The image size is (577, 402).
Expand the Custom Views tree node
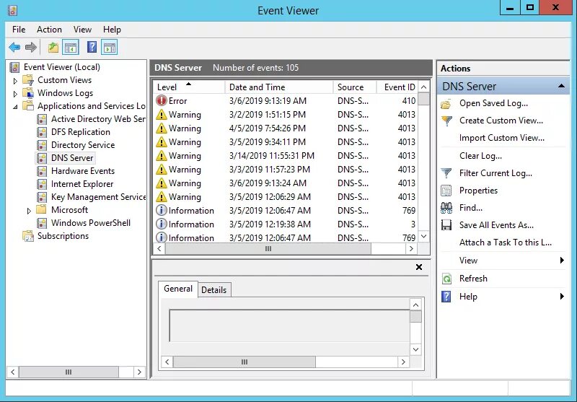15,81
